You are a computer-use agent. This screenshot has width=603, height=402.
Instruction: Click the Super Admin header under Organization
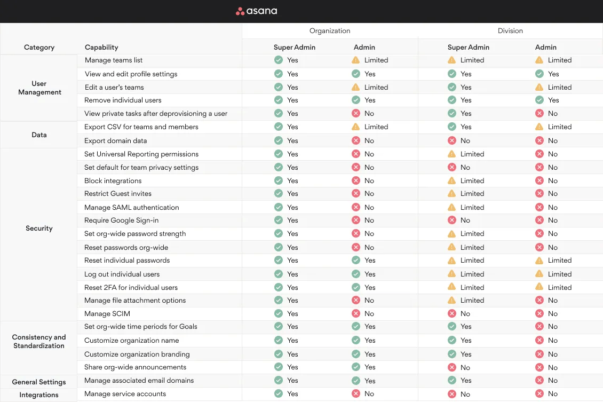click(x=295, y=48)
